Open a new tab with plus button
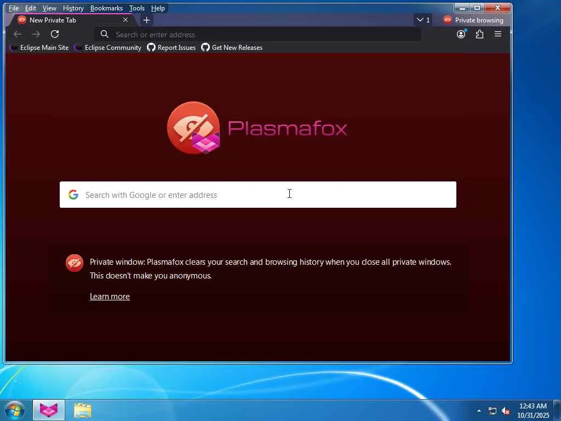This screenshot has width=561, height=421. coord(146,20)
